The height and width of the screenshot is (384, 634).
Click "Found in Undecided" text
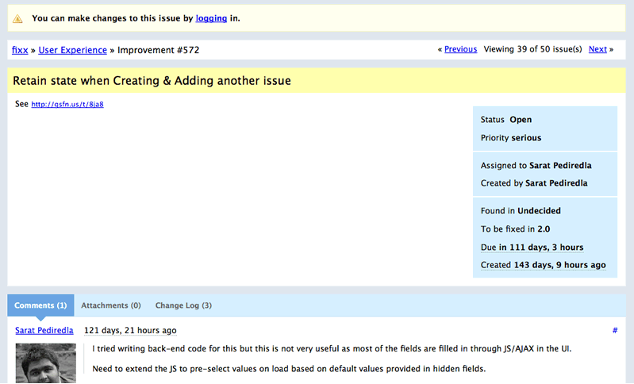click(521, 210)
